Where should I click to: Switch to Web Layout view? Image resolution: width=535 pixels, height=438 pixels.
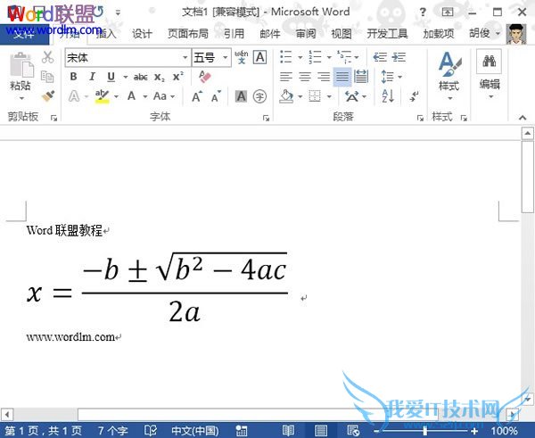click(x=353, y=431)
